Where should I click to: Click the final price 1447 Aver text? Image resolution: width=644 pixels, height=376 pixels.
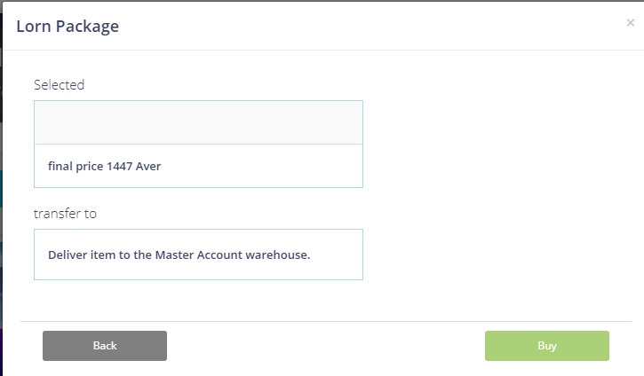click(104, 166)
